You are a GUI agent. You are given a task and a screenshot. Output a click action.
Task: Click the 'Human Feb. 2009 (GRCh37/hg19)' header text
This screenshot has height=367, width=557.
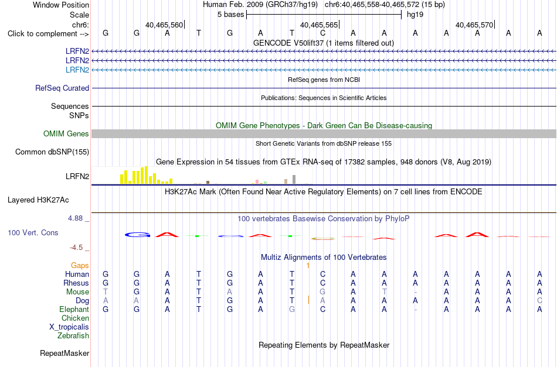tap(260, 5)
